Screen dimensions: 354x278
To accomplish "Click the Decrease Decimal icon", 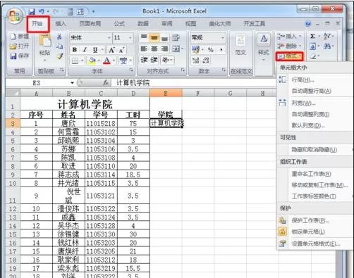I will coord(206,61).
